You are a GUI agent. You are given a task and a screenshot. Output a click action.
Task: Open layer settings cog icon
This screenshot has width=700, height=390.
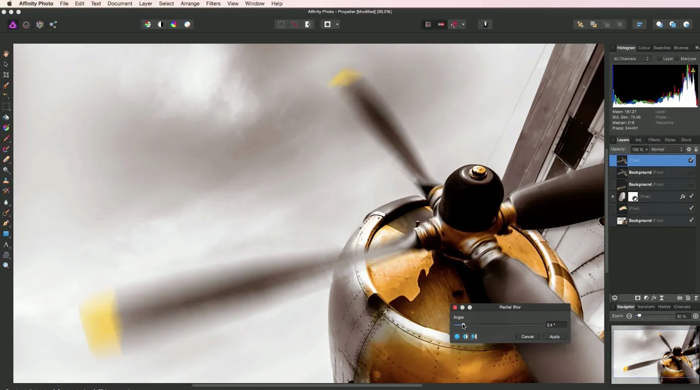tap(689, 149)
